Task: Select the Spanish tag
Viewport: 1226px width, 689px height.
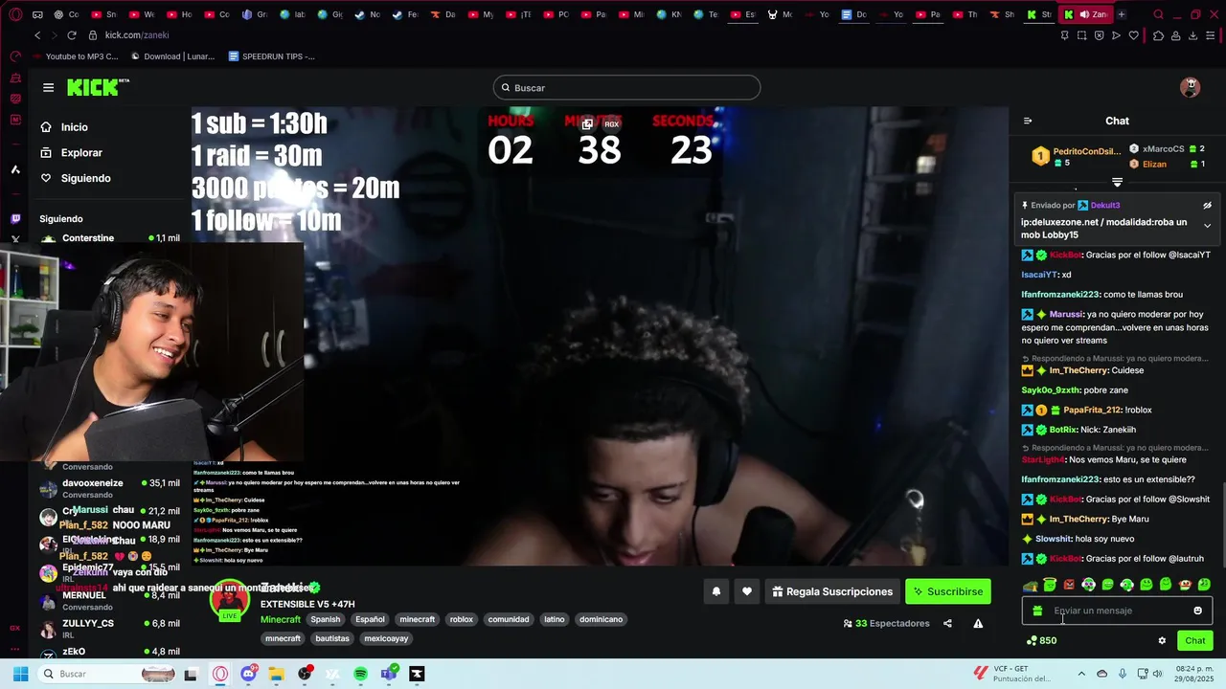Action: [x=325, y=619]
